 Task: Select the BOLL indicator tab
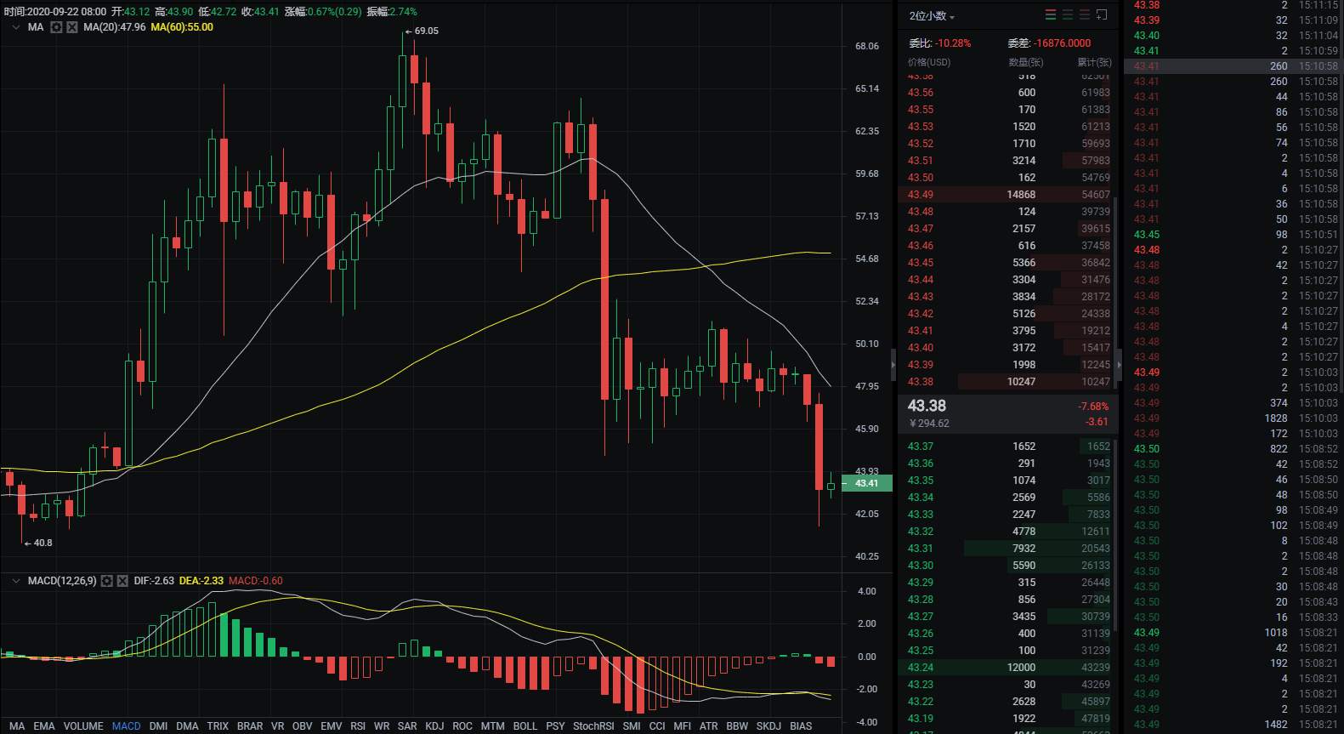tap(525, 726)
